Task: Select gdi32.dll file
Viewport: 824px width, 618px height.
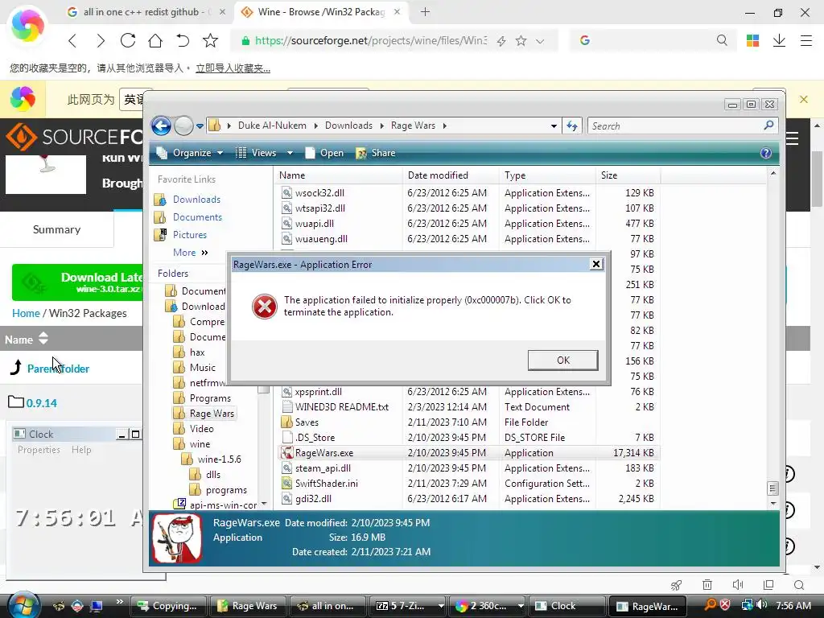Action: [x=313, y=498]
